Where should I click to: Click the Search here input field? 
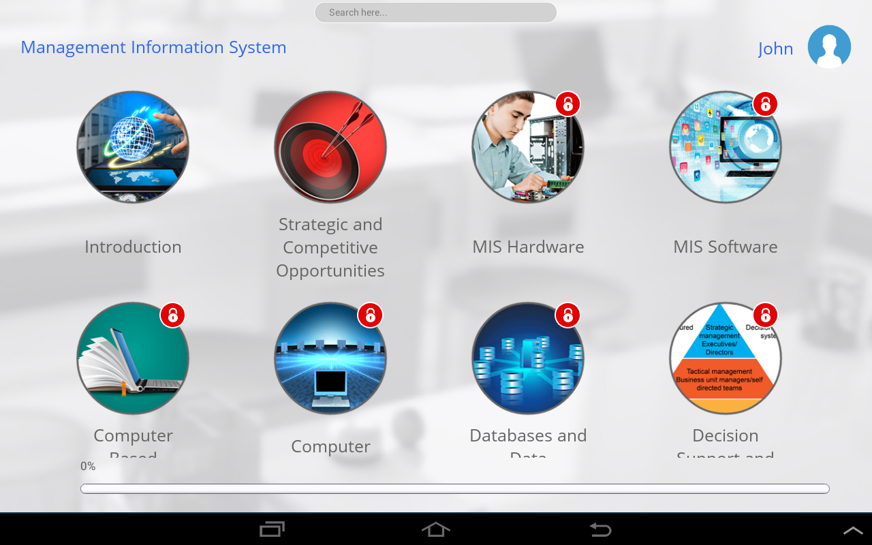click(x=435, y=12)
